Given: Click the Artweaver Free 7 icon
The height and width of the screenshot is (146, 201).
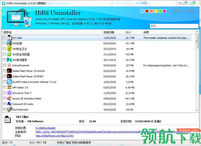Looking at the screenshot, I should (x=9, y=93).
